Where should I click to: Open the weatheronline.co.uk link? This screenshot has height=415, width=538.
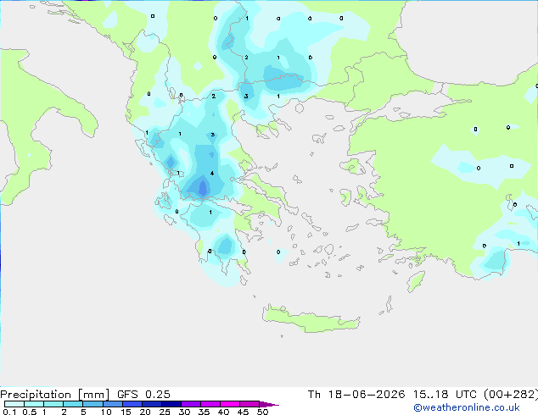[467, 407]
